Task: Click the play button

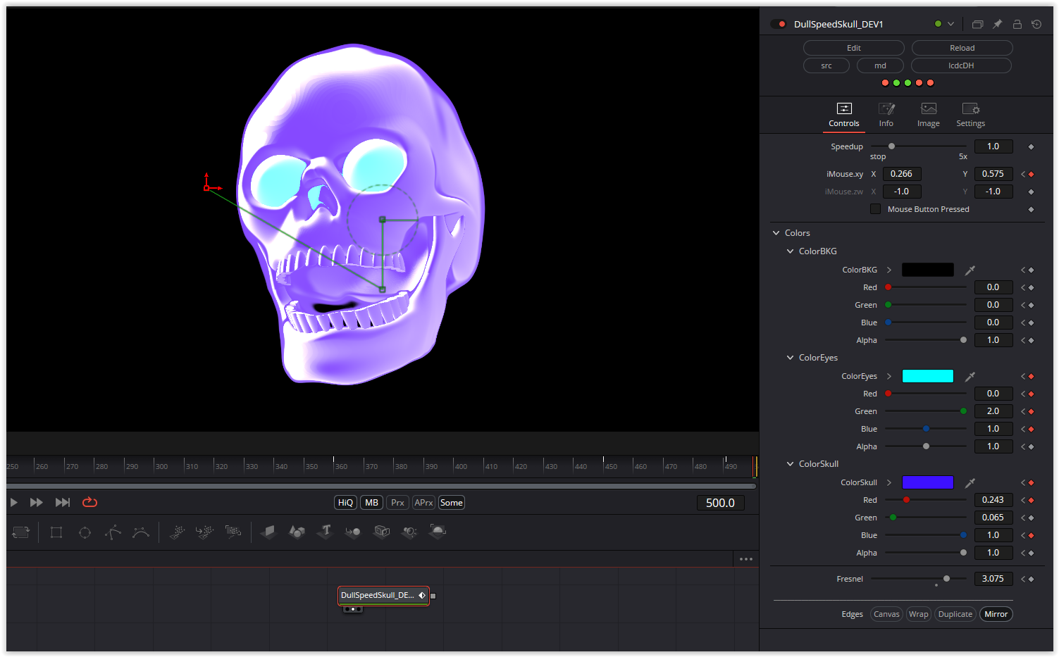Action: click(13, 502)
